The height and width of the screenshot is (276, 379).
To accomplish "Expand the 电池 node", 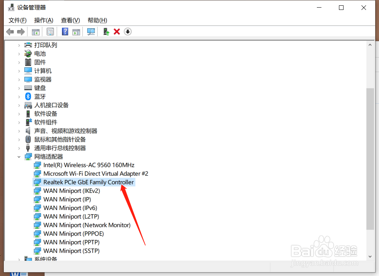I will point(19,54).
